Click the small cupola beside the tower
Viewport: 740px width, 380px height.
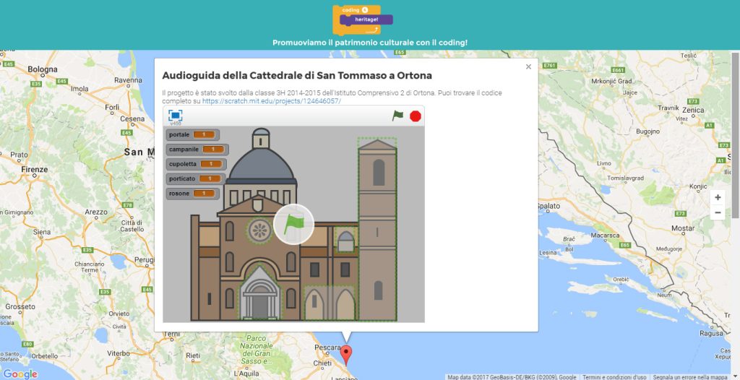346,241
